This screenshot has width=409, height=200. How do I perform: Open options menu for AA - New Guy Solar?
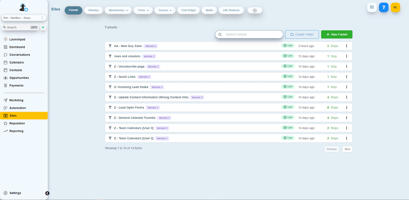(x=346, y=46)
